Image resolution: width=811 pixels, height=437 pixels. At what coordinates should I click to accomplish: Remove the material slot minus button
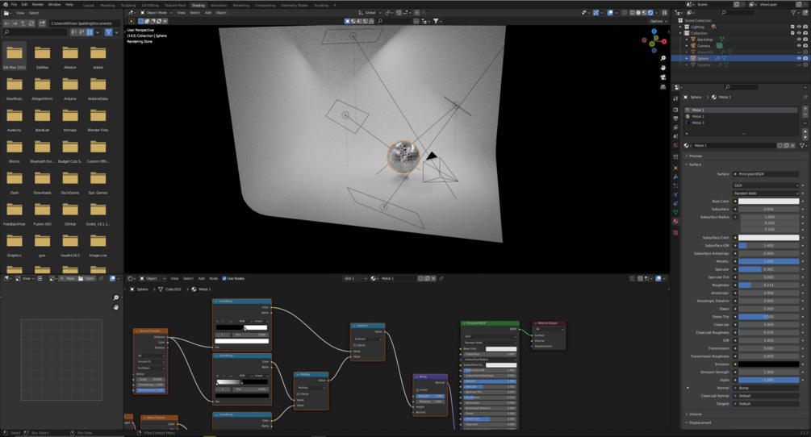[805, 116]
